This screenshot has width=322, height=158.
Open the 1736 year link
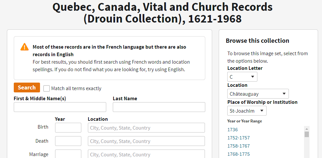232,130
